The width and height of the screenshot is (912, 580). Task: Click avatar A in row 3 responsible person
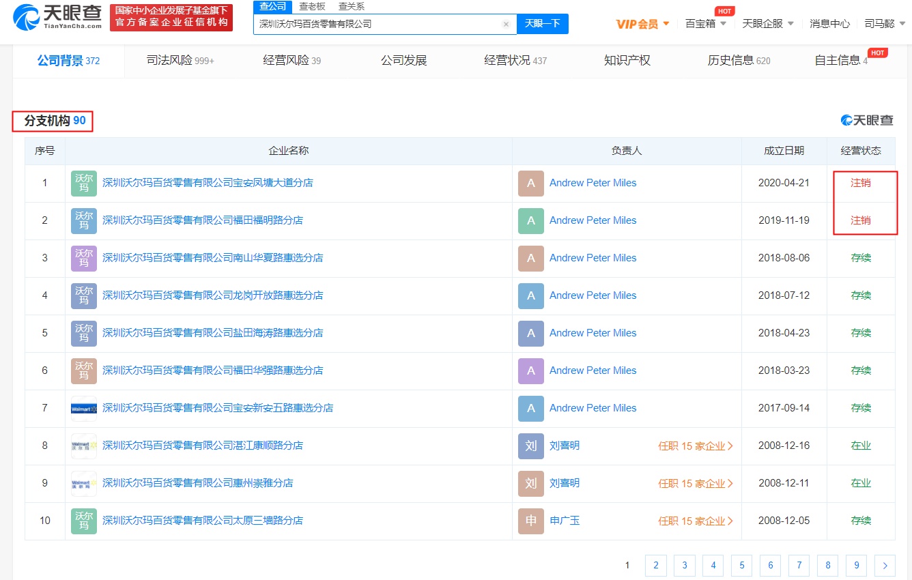(x=531, y=258)
